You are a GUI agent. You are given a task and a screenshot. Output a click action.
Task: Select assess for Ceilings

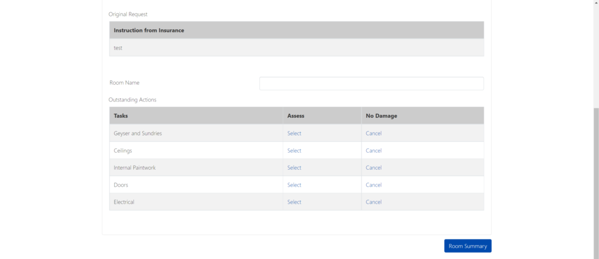coord(294,150)
